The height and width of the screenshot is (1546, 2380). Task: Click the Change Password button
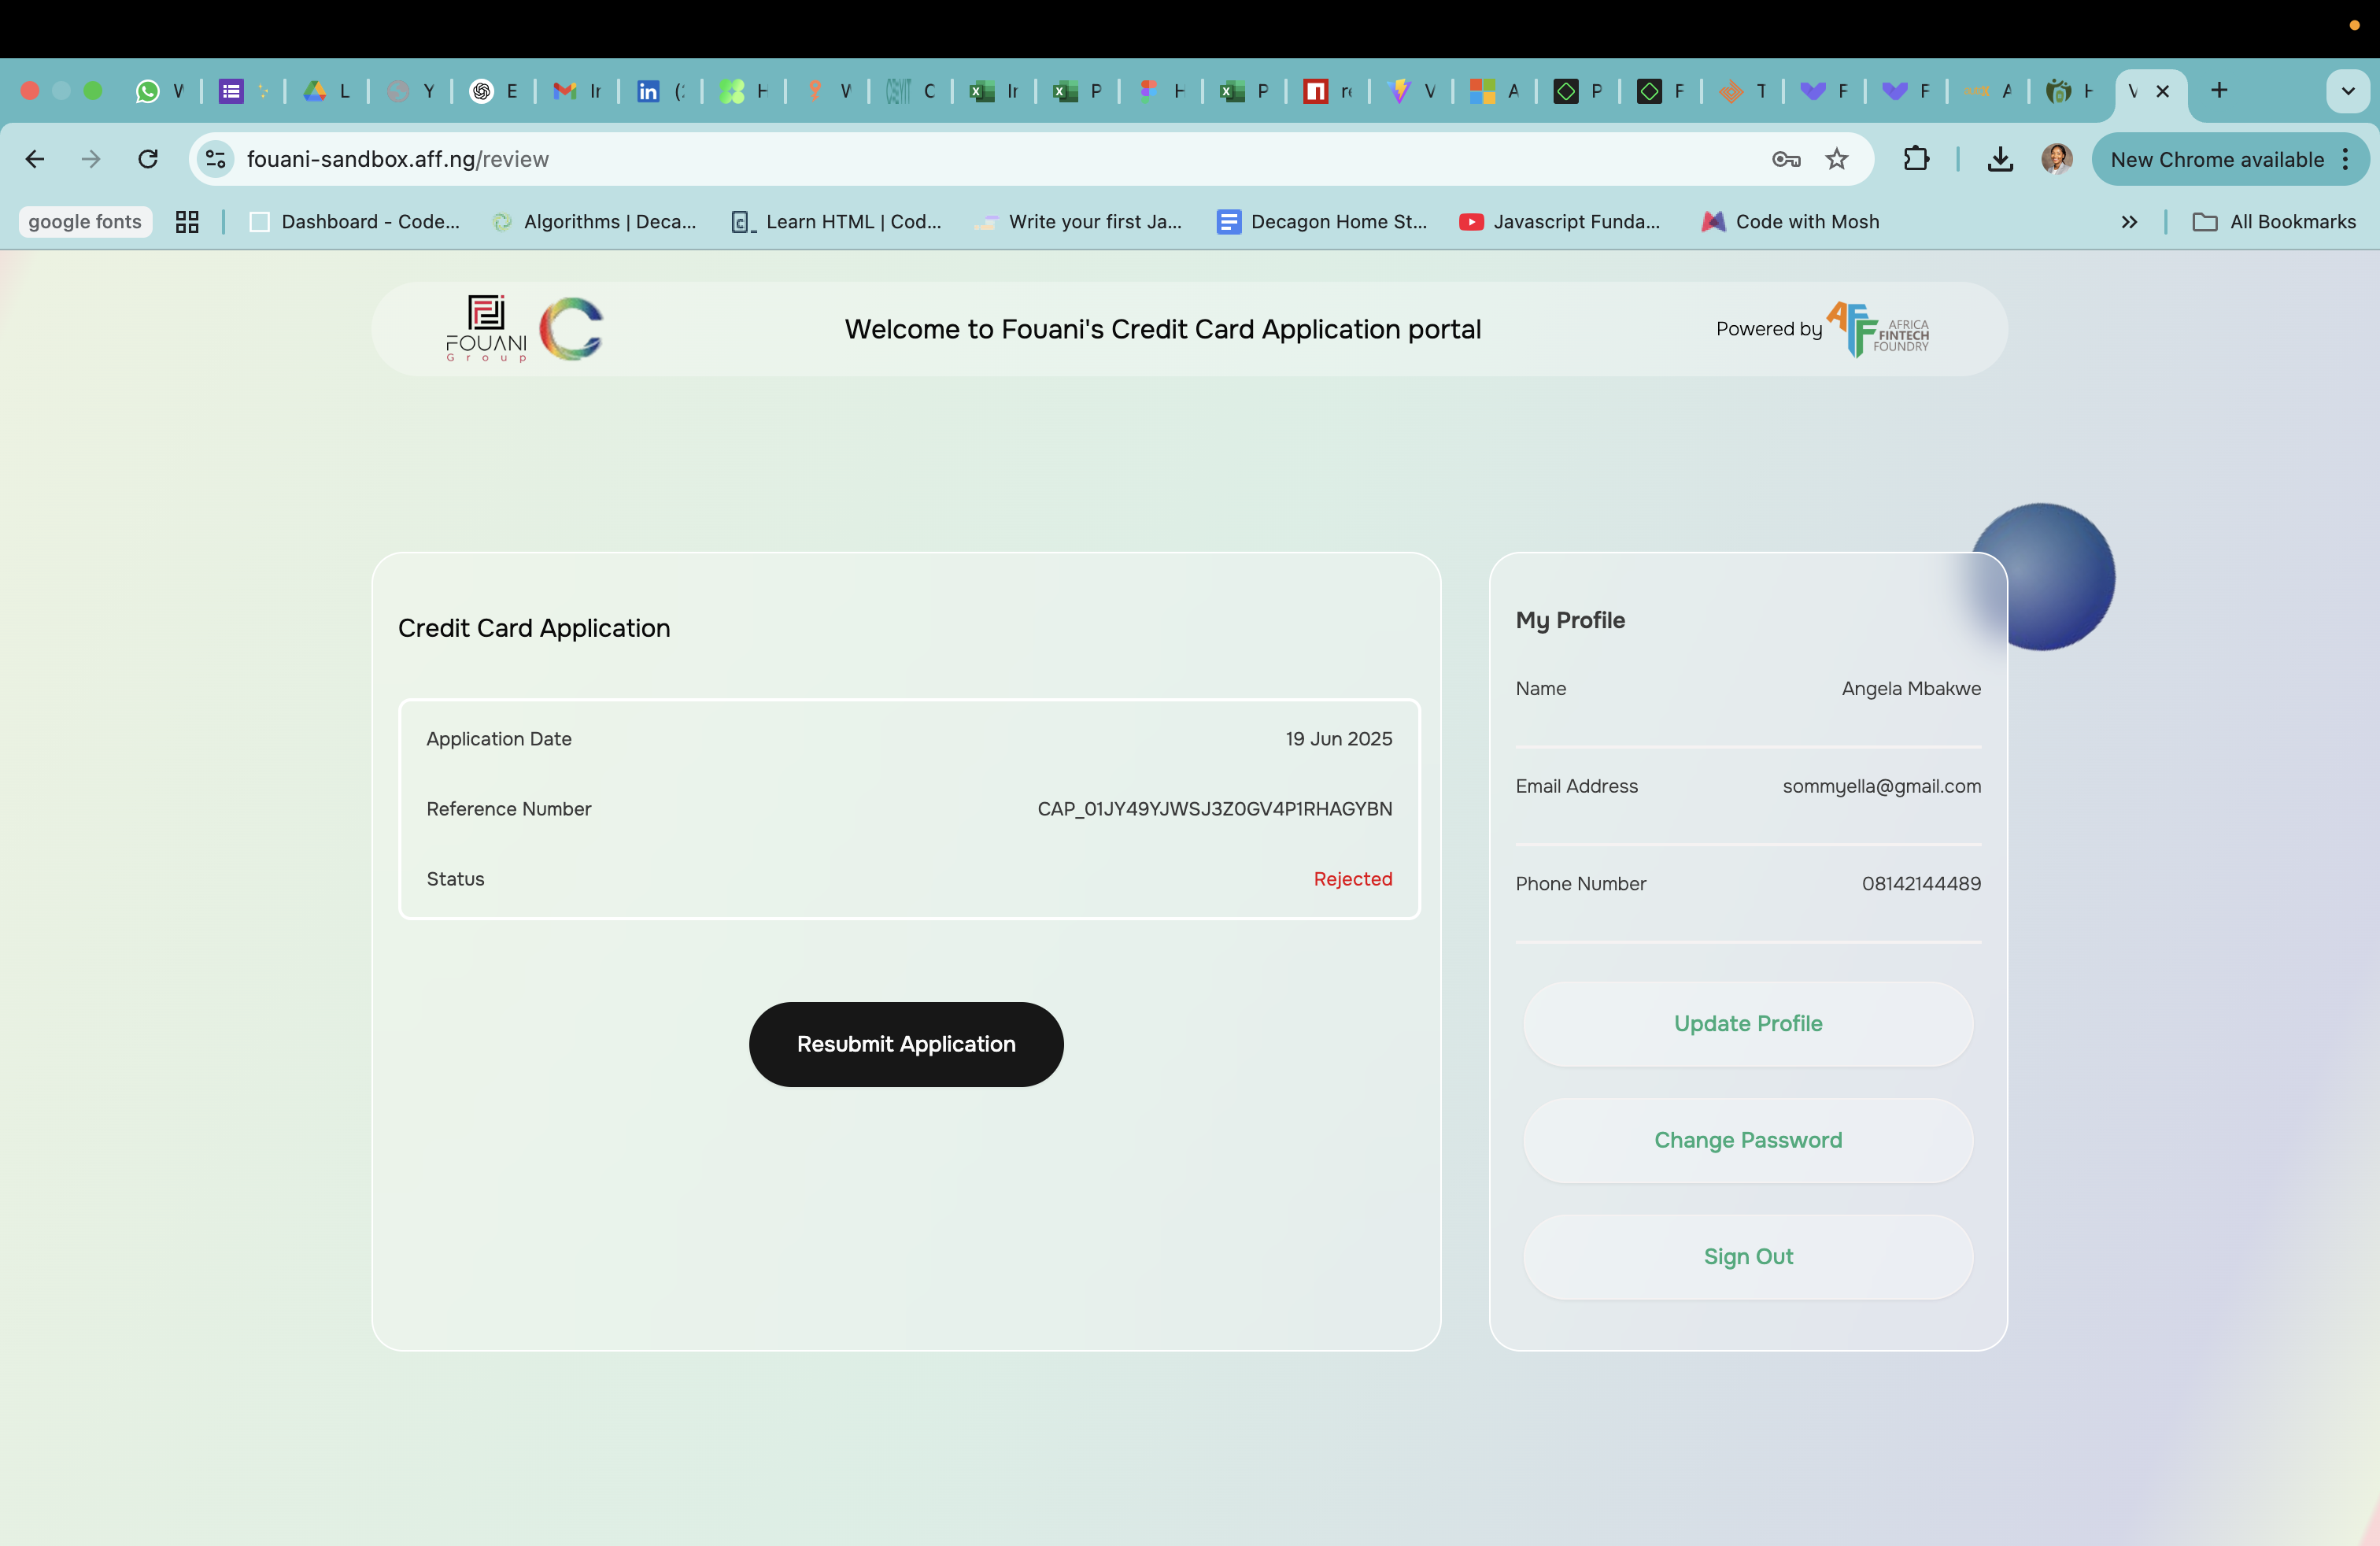pos(1748,1140)
